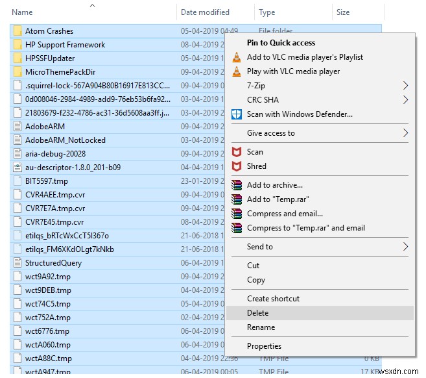Screen dimensions: 426x378
Task: Select the wct9DEB.tmp file name
Action: tap(48, 290)
